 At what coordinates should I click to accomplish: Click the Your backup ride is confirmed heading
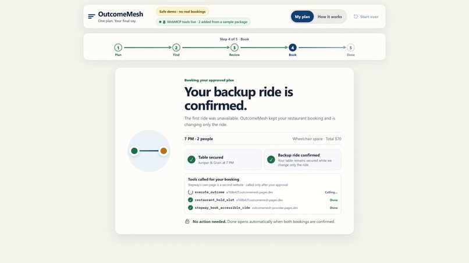coord(239,99)
